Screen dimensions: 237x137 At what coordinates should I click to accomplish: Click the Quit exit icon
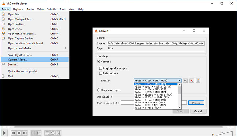tap(3, 76)
